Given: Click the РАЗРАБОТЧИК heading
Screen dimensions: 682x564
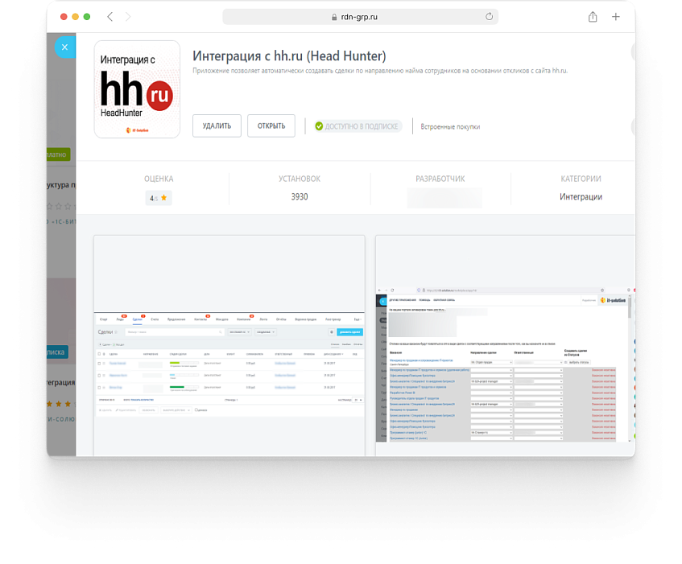Looking at the screenshot, I should (x=440, y=179).
